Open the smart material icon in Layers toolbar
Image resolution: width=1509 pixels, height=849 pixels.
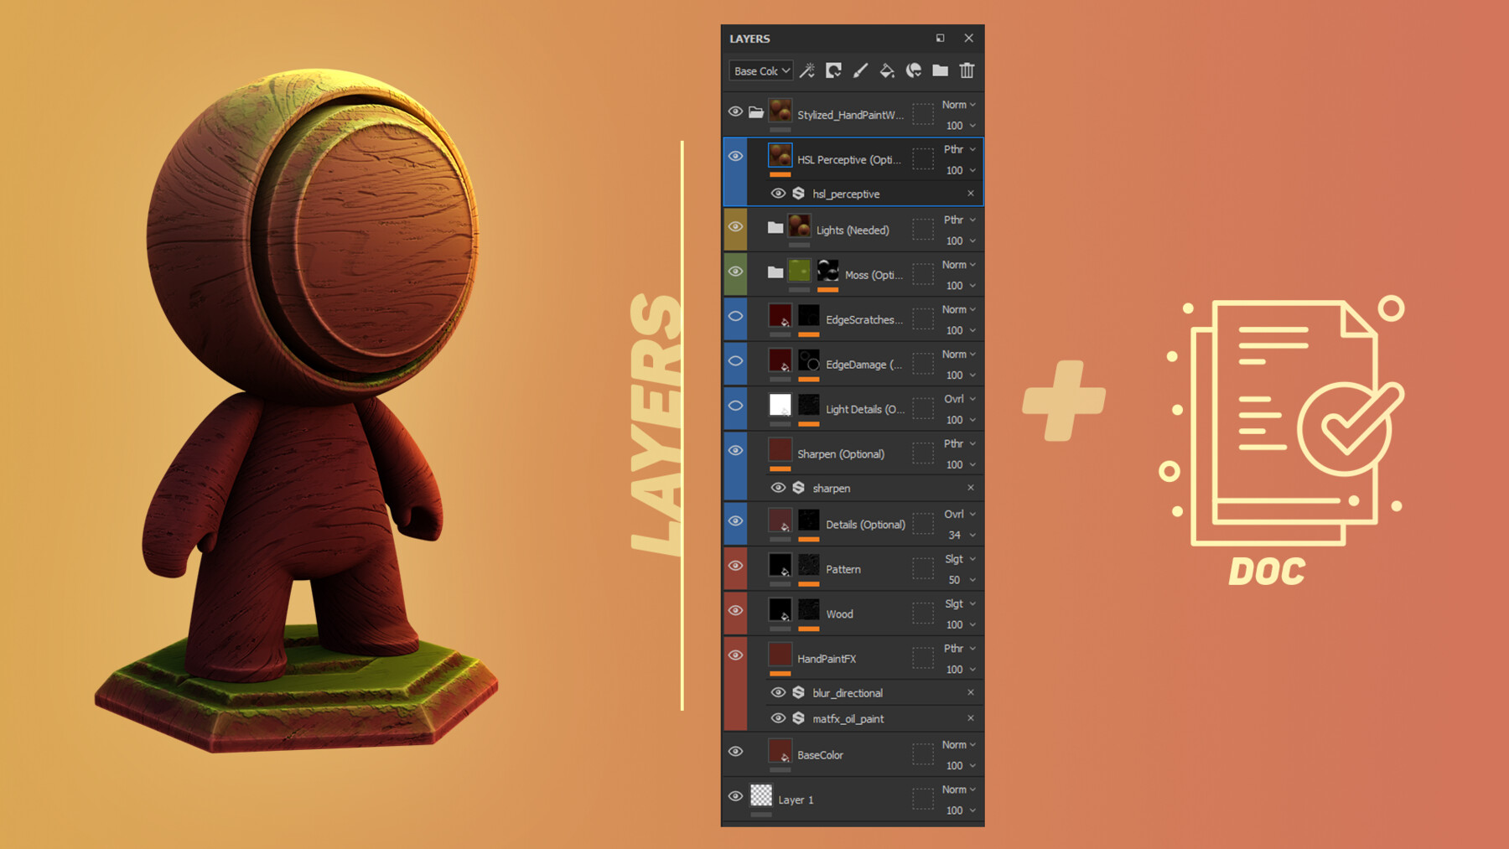click(914, 71)
